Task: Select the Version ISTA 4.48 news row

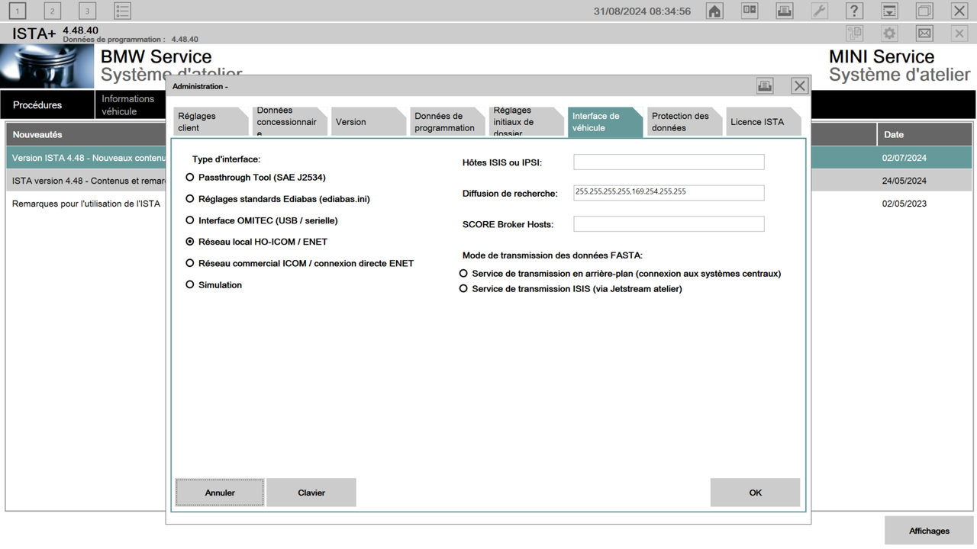Action: (x=85, y=158)
